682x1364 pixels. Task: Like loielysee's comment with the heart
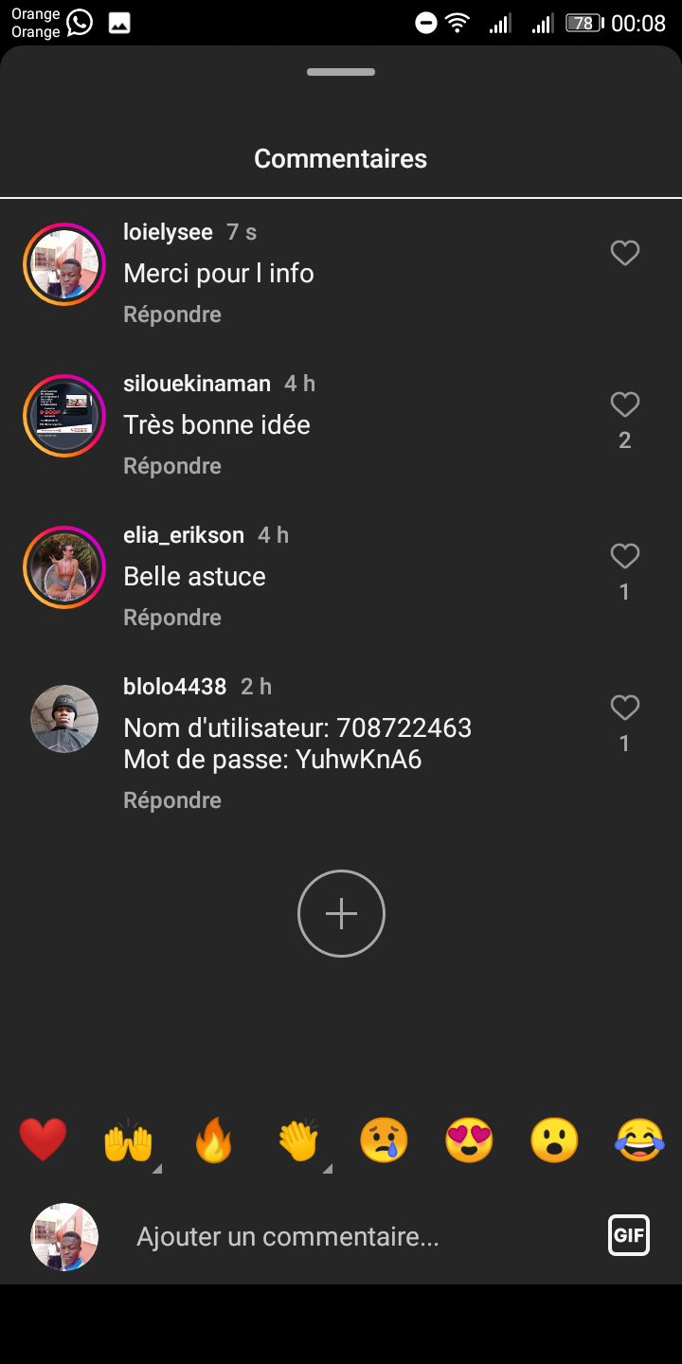pos(624,253)
